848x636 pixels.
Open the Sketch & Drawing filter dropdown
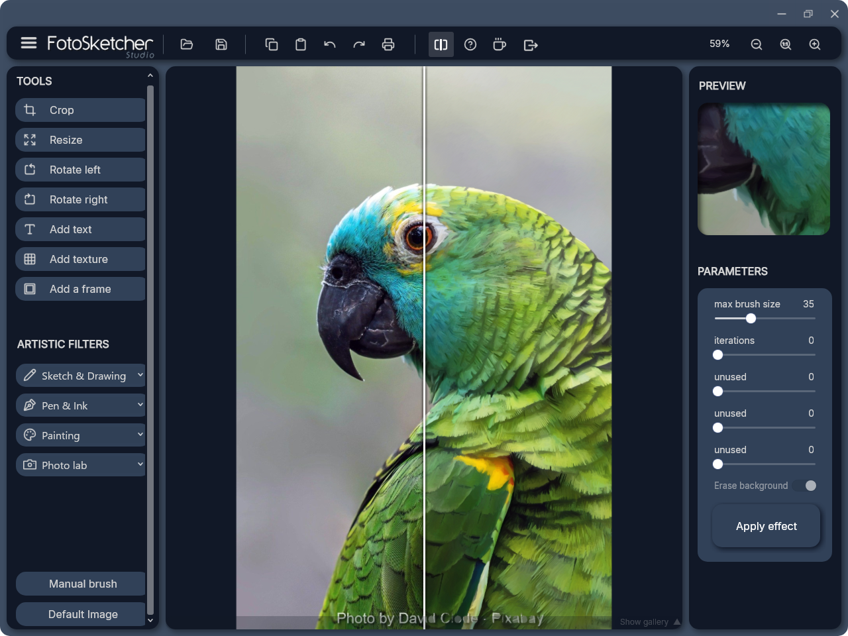coord(80,375)
